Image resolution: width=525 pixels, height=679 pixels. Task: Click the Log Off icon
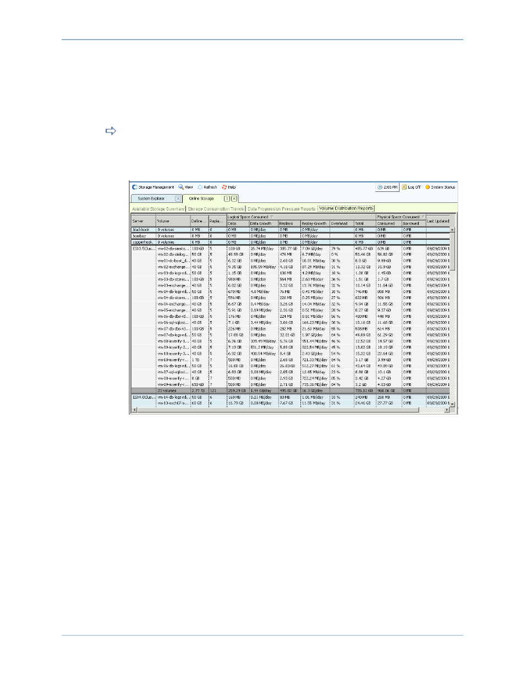[404, 187]
